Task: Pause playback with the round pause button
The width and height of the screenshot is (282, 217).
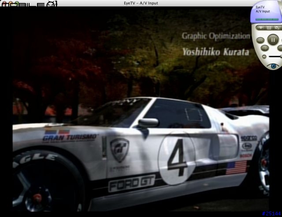Action: (273, 40)
